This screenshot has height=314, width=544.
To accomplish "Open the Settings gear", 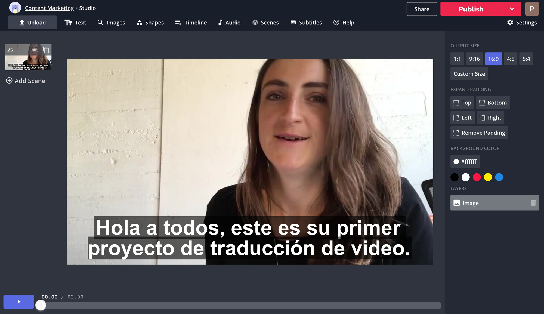I will pos(522,23).
